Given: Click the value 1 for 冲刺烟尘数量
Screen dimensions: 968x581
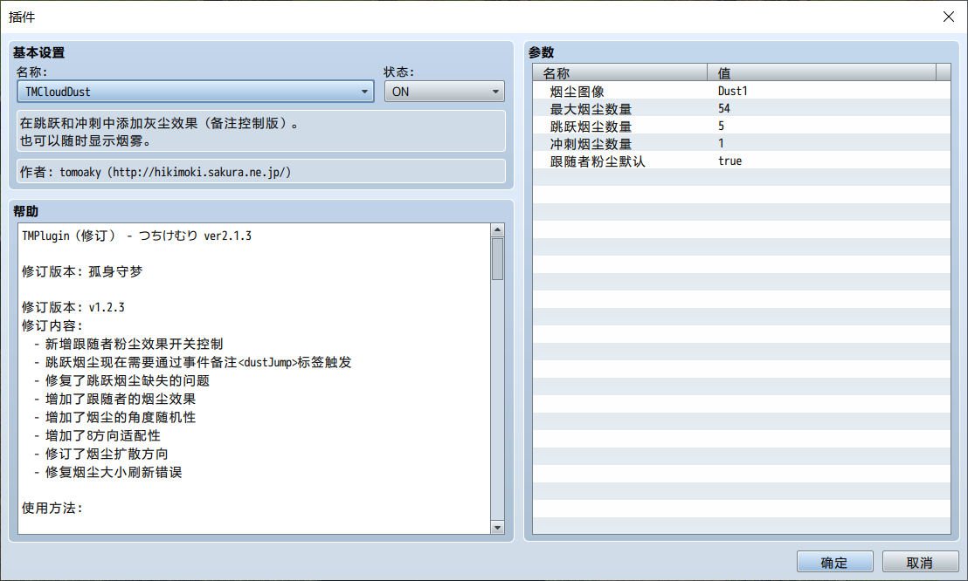Looking at the screenshot, I should coord(721,143).
